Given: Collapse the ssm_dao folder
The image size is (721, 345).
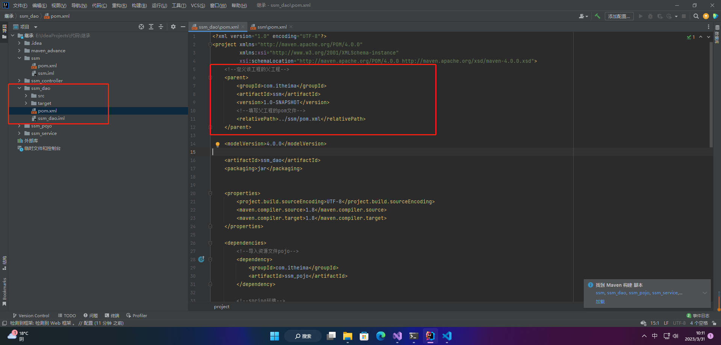Looking at the screenshot, I should [x=20, y=88].
